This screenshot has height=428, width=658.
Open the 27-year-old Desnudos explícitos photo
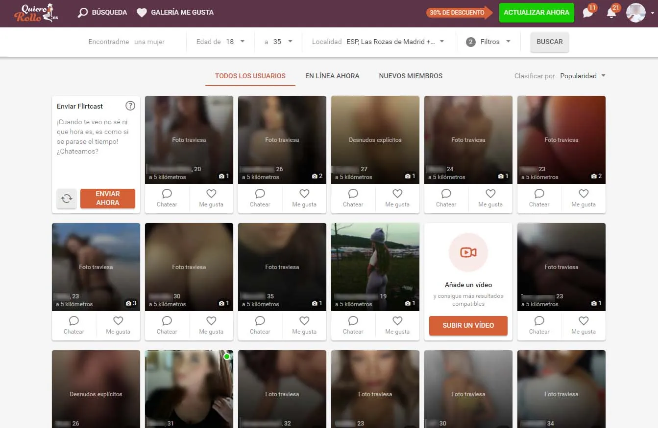point(375,140)
